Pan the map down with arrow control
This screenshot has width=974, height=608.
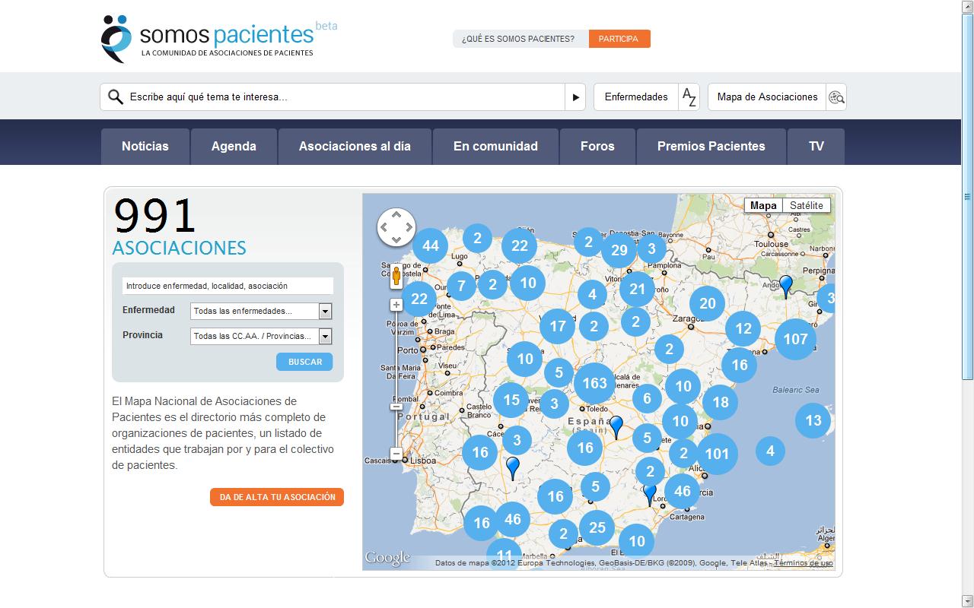pyautogui.click(x=396, y=239)
